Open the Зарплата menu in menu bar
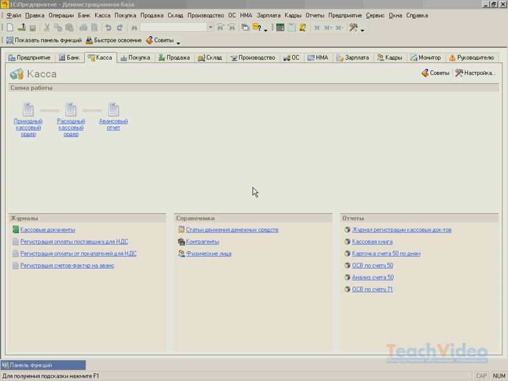This screenshot has height=381, width=508. pos(269,15)
